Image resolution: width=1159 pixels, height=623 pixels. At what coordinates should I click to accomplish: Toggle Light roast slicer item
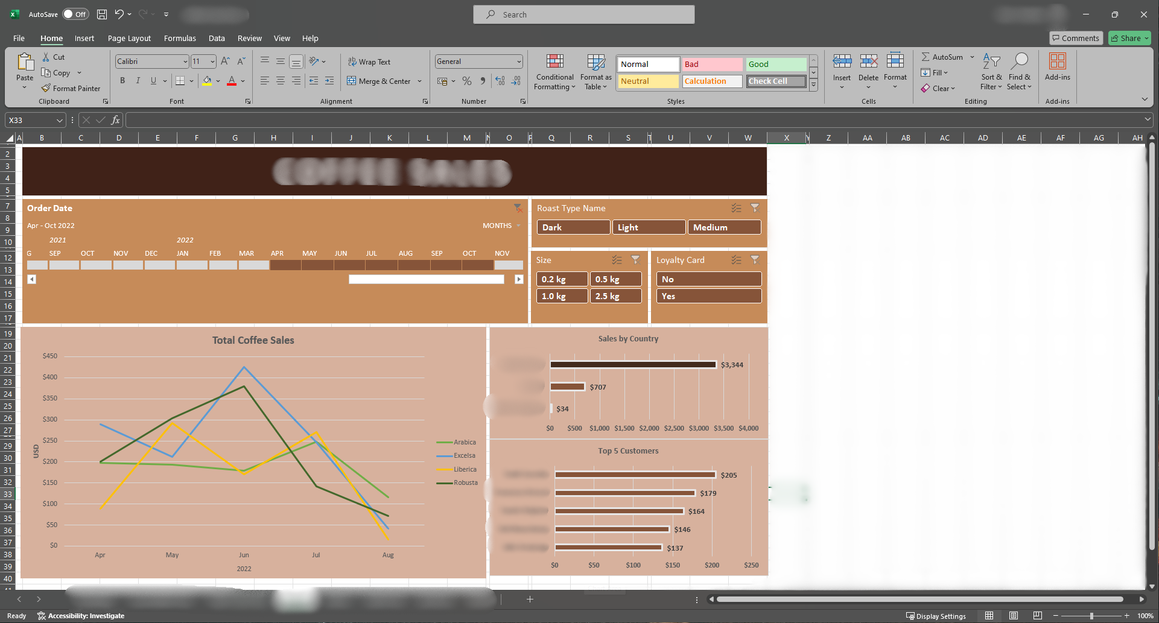[x=649, y=227]
